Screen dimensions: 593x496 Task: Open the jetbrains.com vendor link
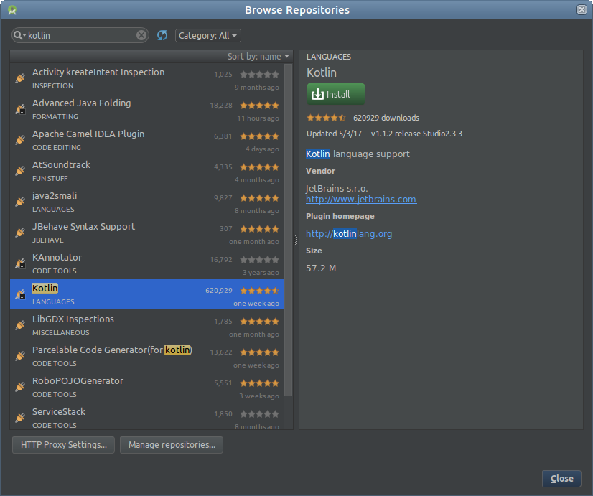pyautogui.click(x=361, y=200)
